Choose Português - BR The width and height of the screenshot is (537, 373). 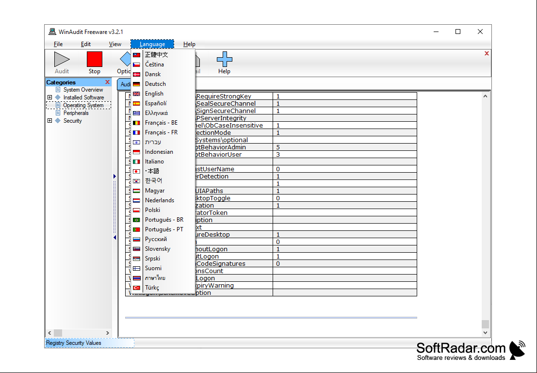click(x=163, y=220)
